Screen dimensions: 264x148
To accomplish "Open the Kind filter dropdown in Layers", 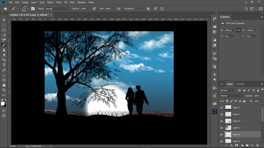I will (228, 90).
